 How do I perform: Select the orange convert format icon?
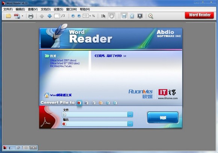point(101,103)
